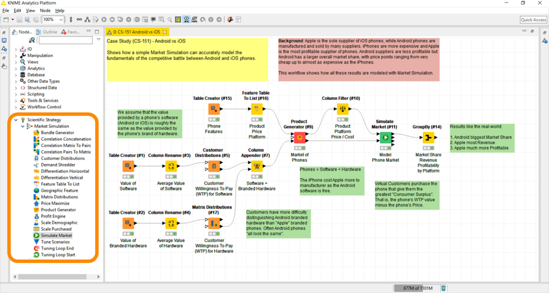
Task: Execute all nodes with the double-arrow icon
Action: (x=112, y=20)
